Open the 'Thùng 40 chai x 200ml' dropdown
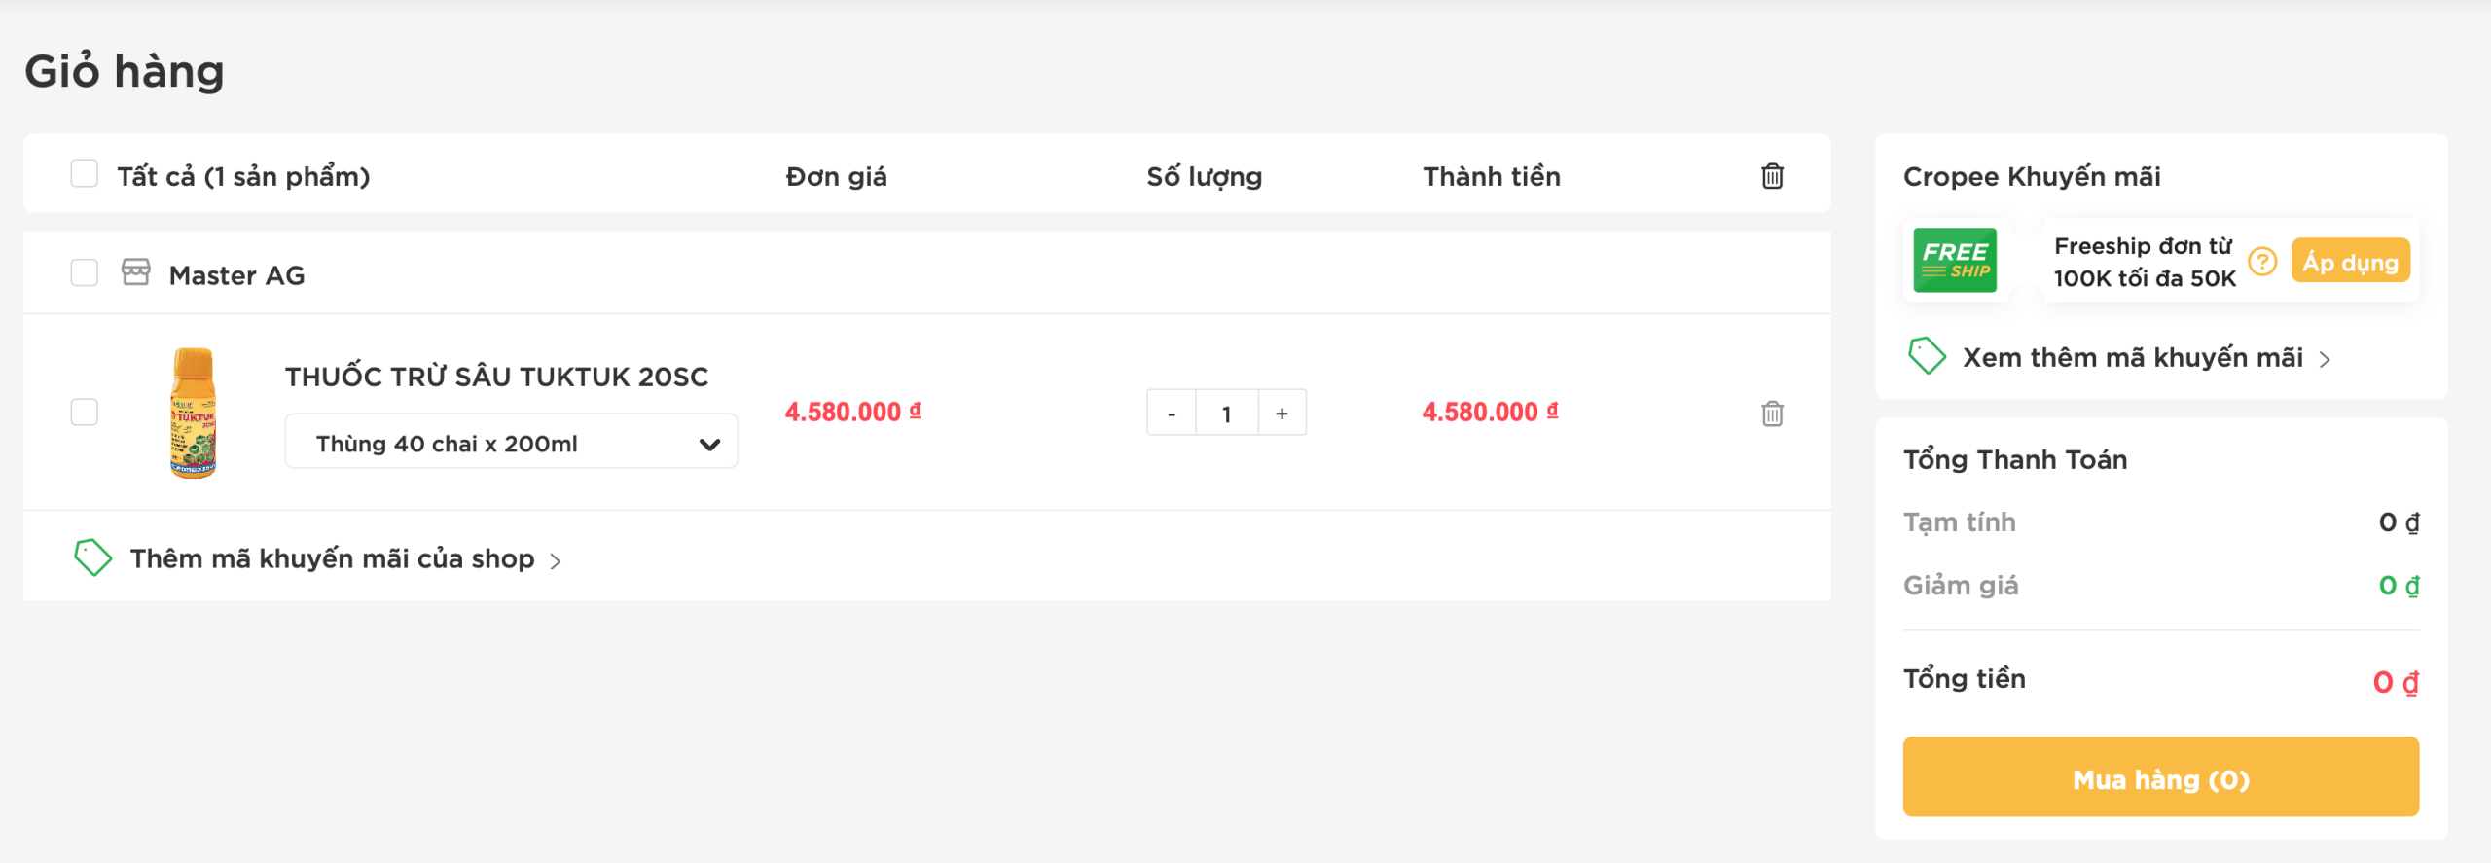This screenshot has height=863, width=2491. 511,442
